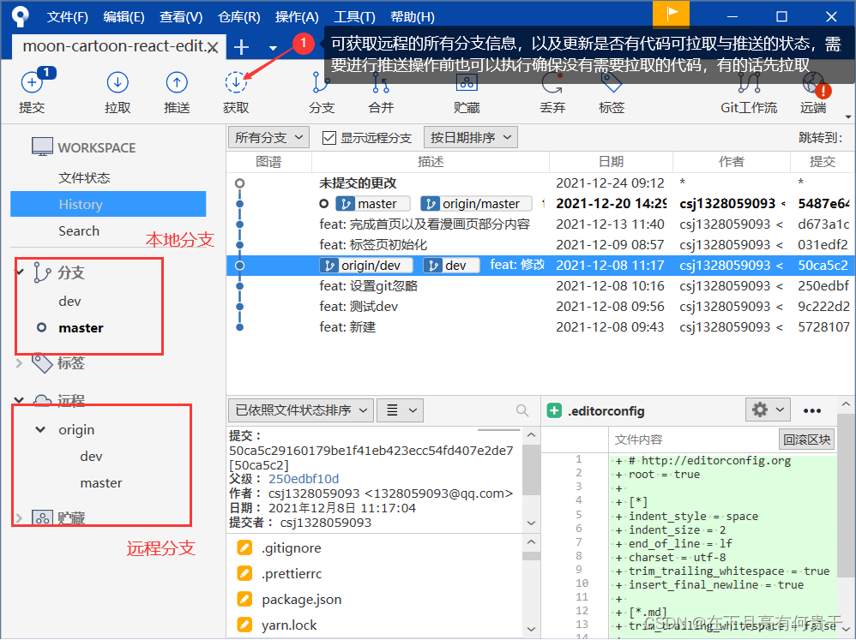Click the orange flag notification icon

671,15
